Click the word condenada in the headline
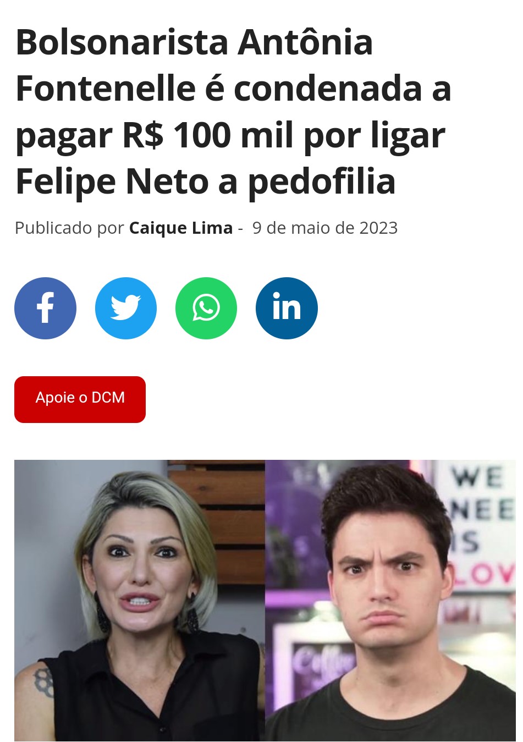 328,89
